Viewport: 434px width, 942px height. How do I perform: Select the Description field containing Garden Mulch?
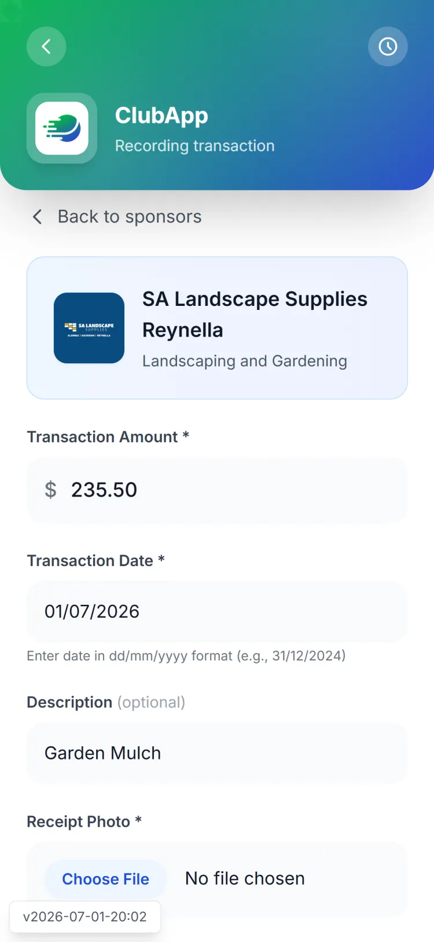pyautogui.click(x=217, y=753)
